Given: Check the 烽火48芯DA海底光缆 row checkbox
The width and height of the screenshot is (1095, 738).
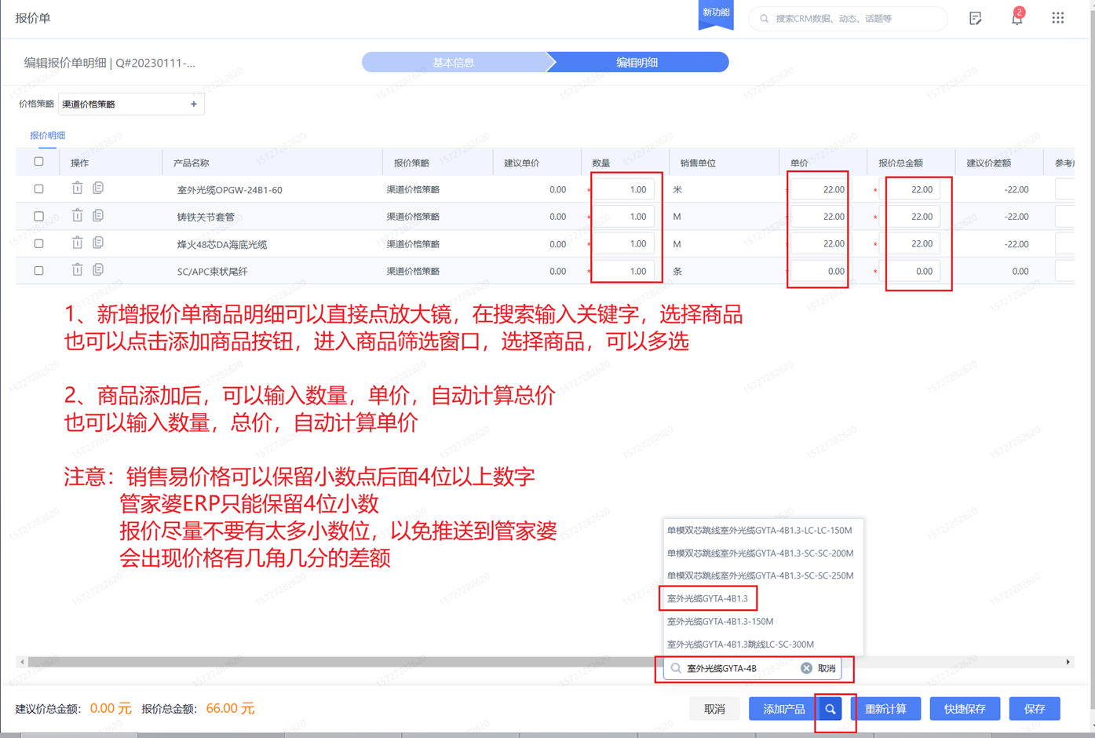Looking at the screenshot, I should (38, 243).
